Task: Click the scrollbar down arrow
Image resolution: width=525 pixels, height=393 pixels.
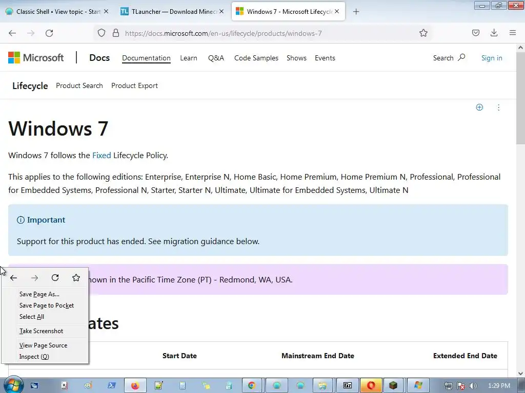Action: [520, 373]
